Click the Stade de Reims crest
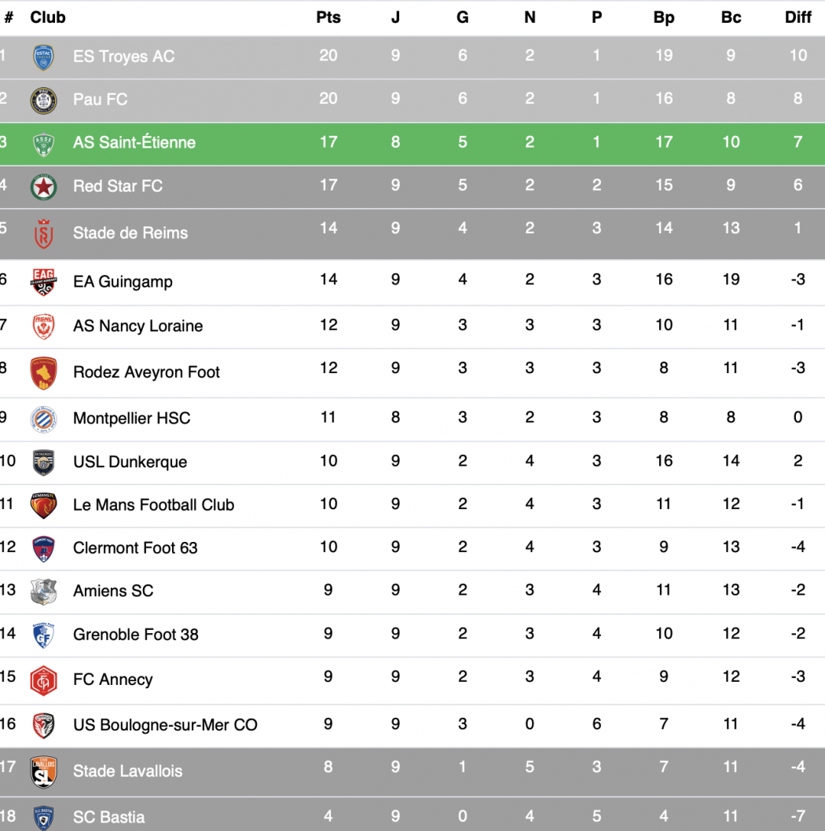The height and width of the screenshot is (831, 825). 43,233
